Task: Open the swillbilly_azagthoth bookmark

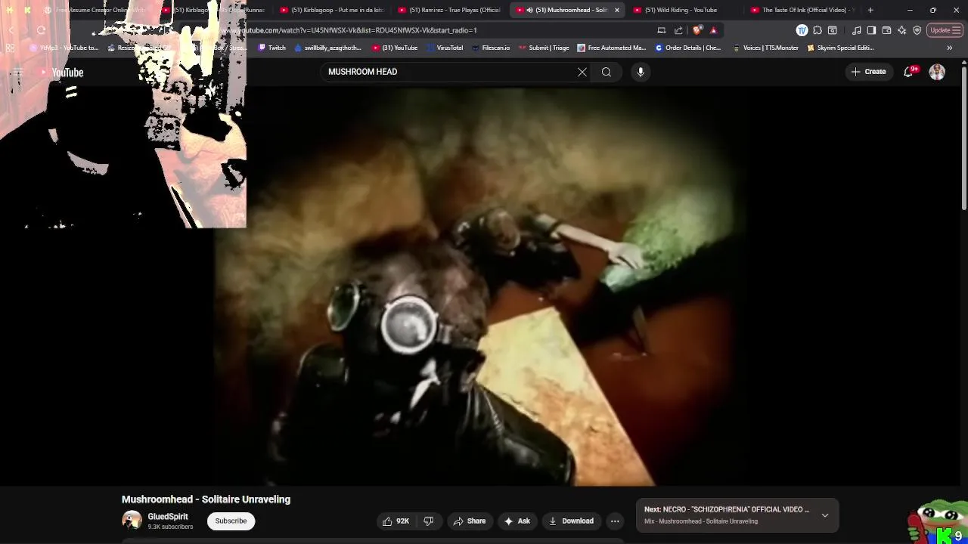Action: [327, 48]
